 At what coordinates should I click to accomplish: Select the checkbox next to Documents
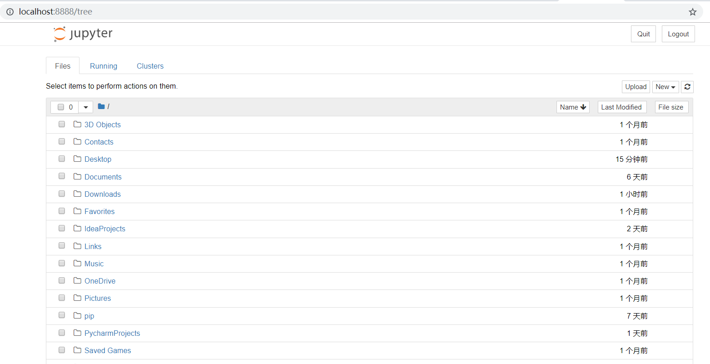[x=61, y=176]
